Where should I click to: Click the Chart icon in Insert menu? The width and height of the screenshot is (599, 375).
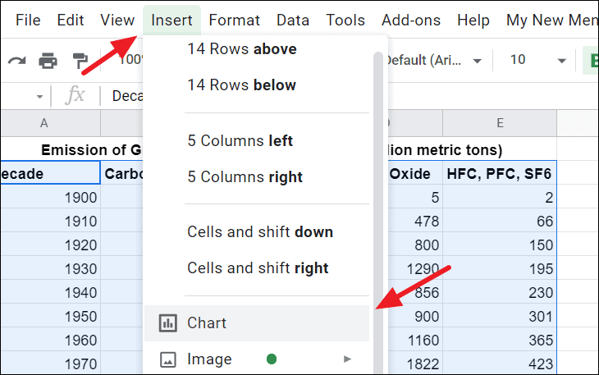click(x=167, y=322)
